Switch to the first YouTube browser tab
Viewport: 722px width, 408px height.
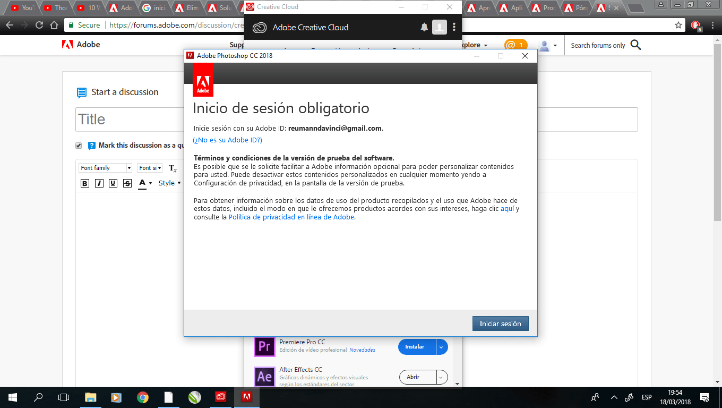[x=22, y=8]
